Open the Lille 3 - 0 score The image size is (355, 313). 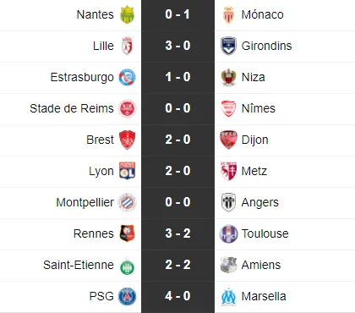(177, 46)
